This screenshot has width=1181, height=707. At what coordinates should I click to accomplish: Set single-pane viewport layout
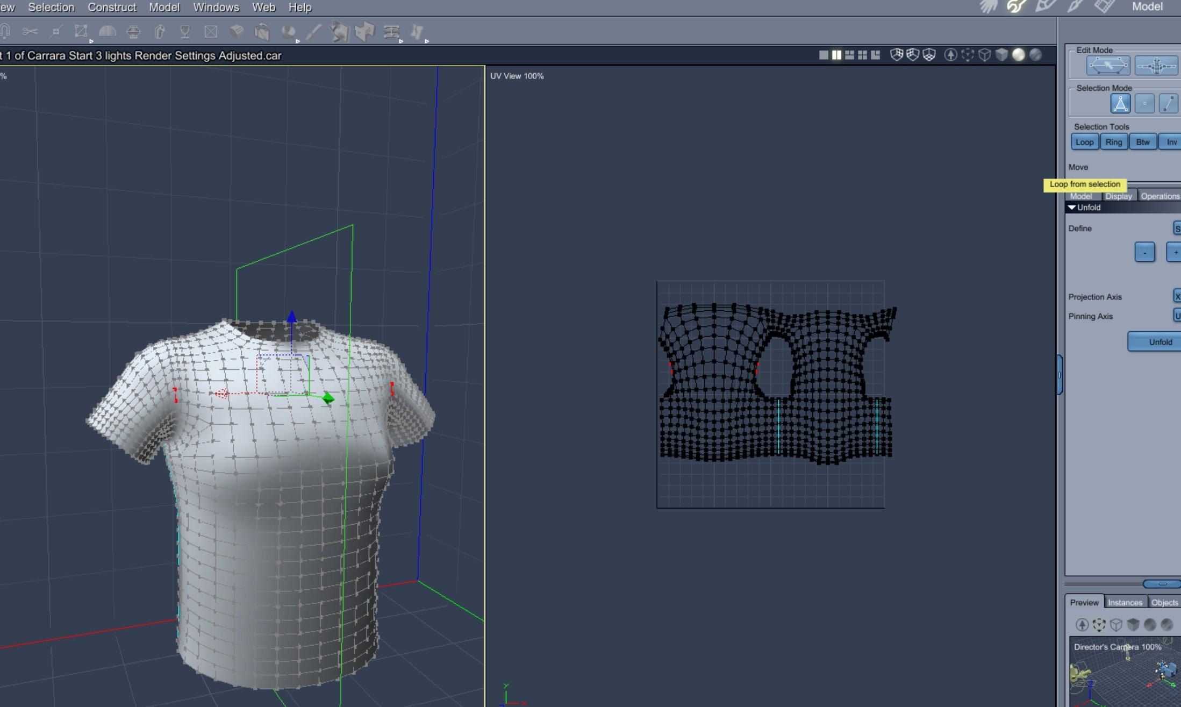pyautogui.click(x=824, y=55)
